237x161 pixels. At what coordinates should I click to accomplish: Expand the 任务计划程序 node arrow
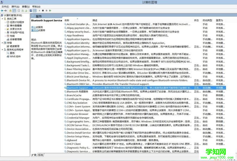tap(5, 22)
